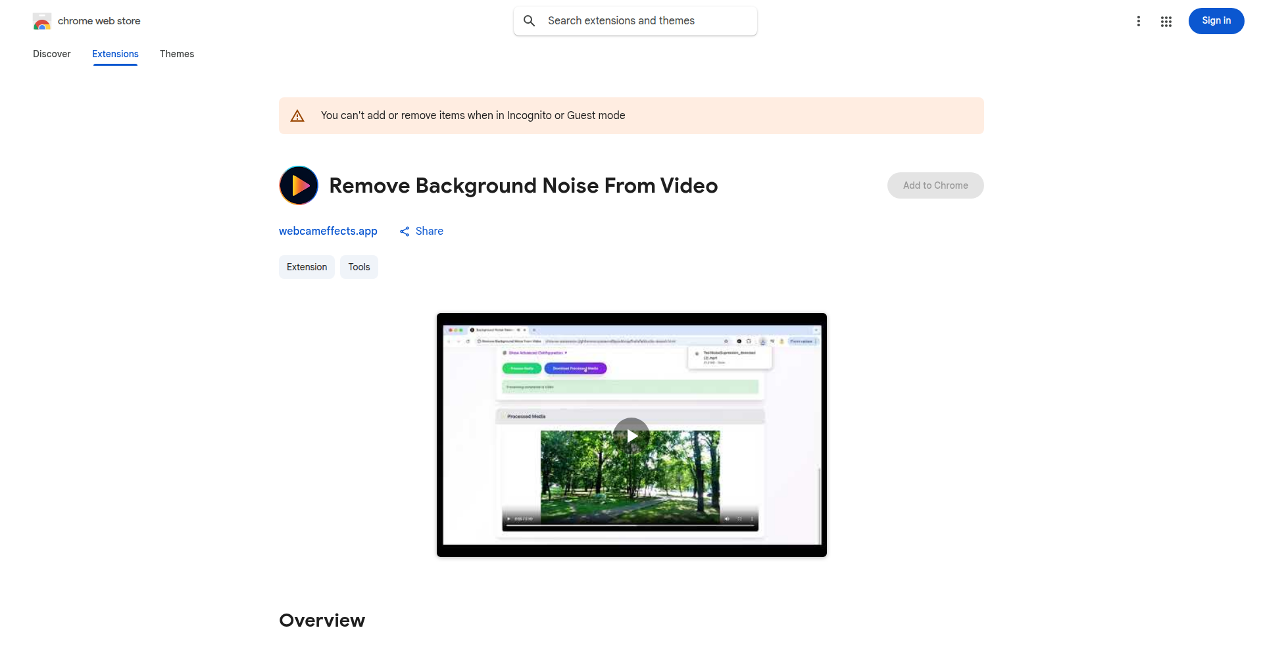Click the Chrome Web Store rainbow logo
Screen dimensions: 1263x653
[42, 22]
